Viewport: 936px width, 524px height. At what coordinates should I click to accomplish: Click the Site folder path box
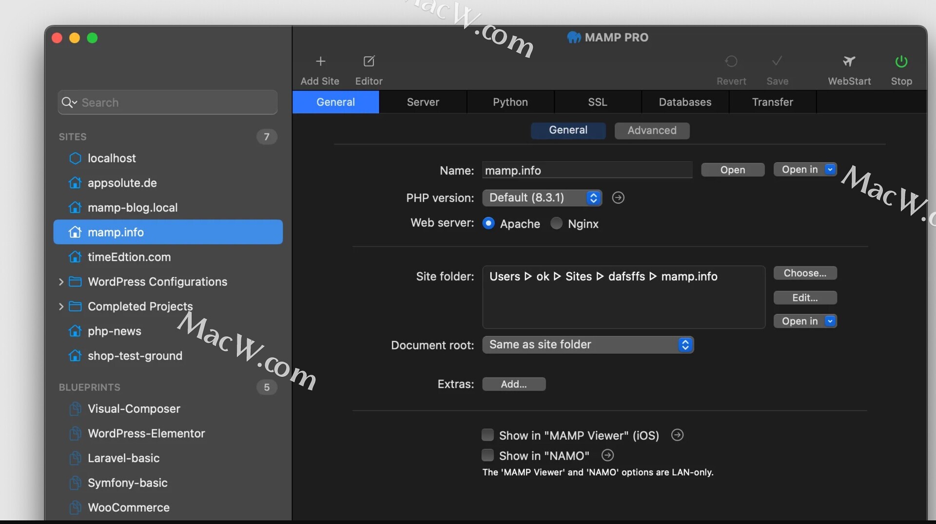[624, 297]
